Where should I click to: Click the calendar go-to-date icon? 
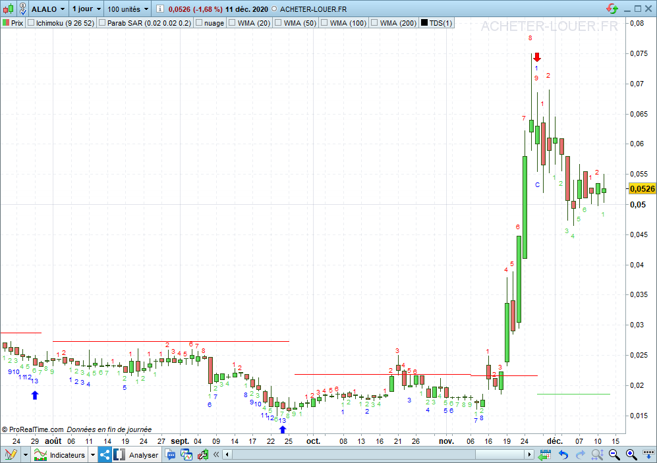(545, 454)
